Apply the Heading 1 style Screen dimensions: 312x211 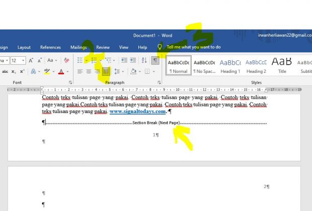(x=230, y=66)
